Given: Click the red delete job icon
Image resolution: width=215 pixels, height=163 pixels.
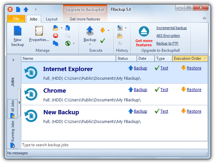Looking at the screenshot, I should tap(56, 36).
